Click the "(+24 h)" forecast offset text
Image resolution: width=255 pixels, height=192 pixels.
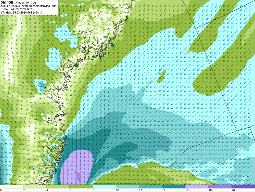click(x=37, y=12)
